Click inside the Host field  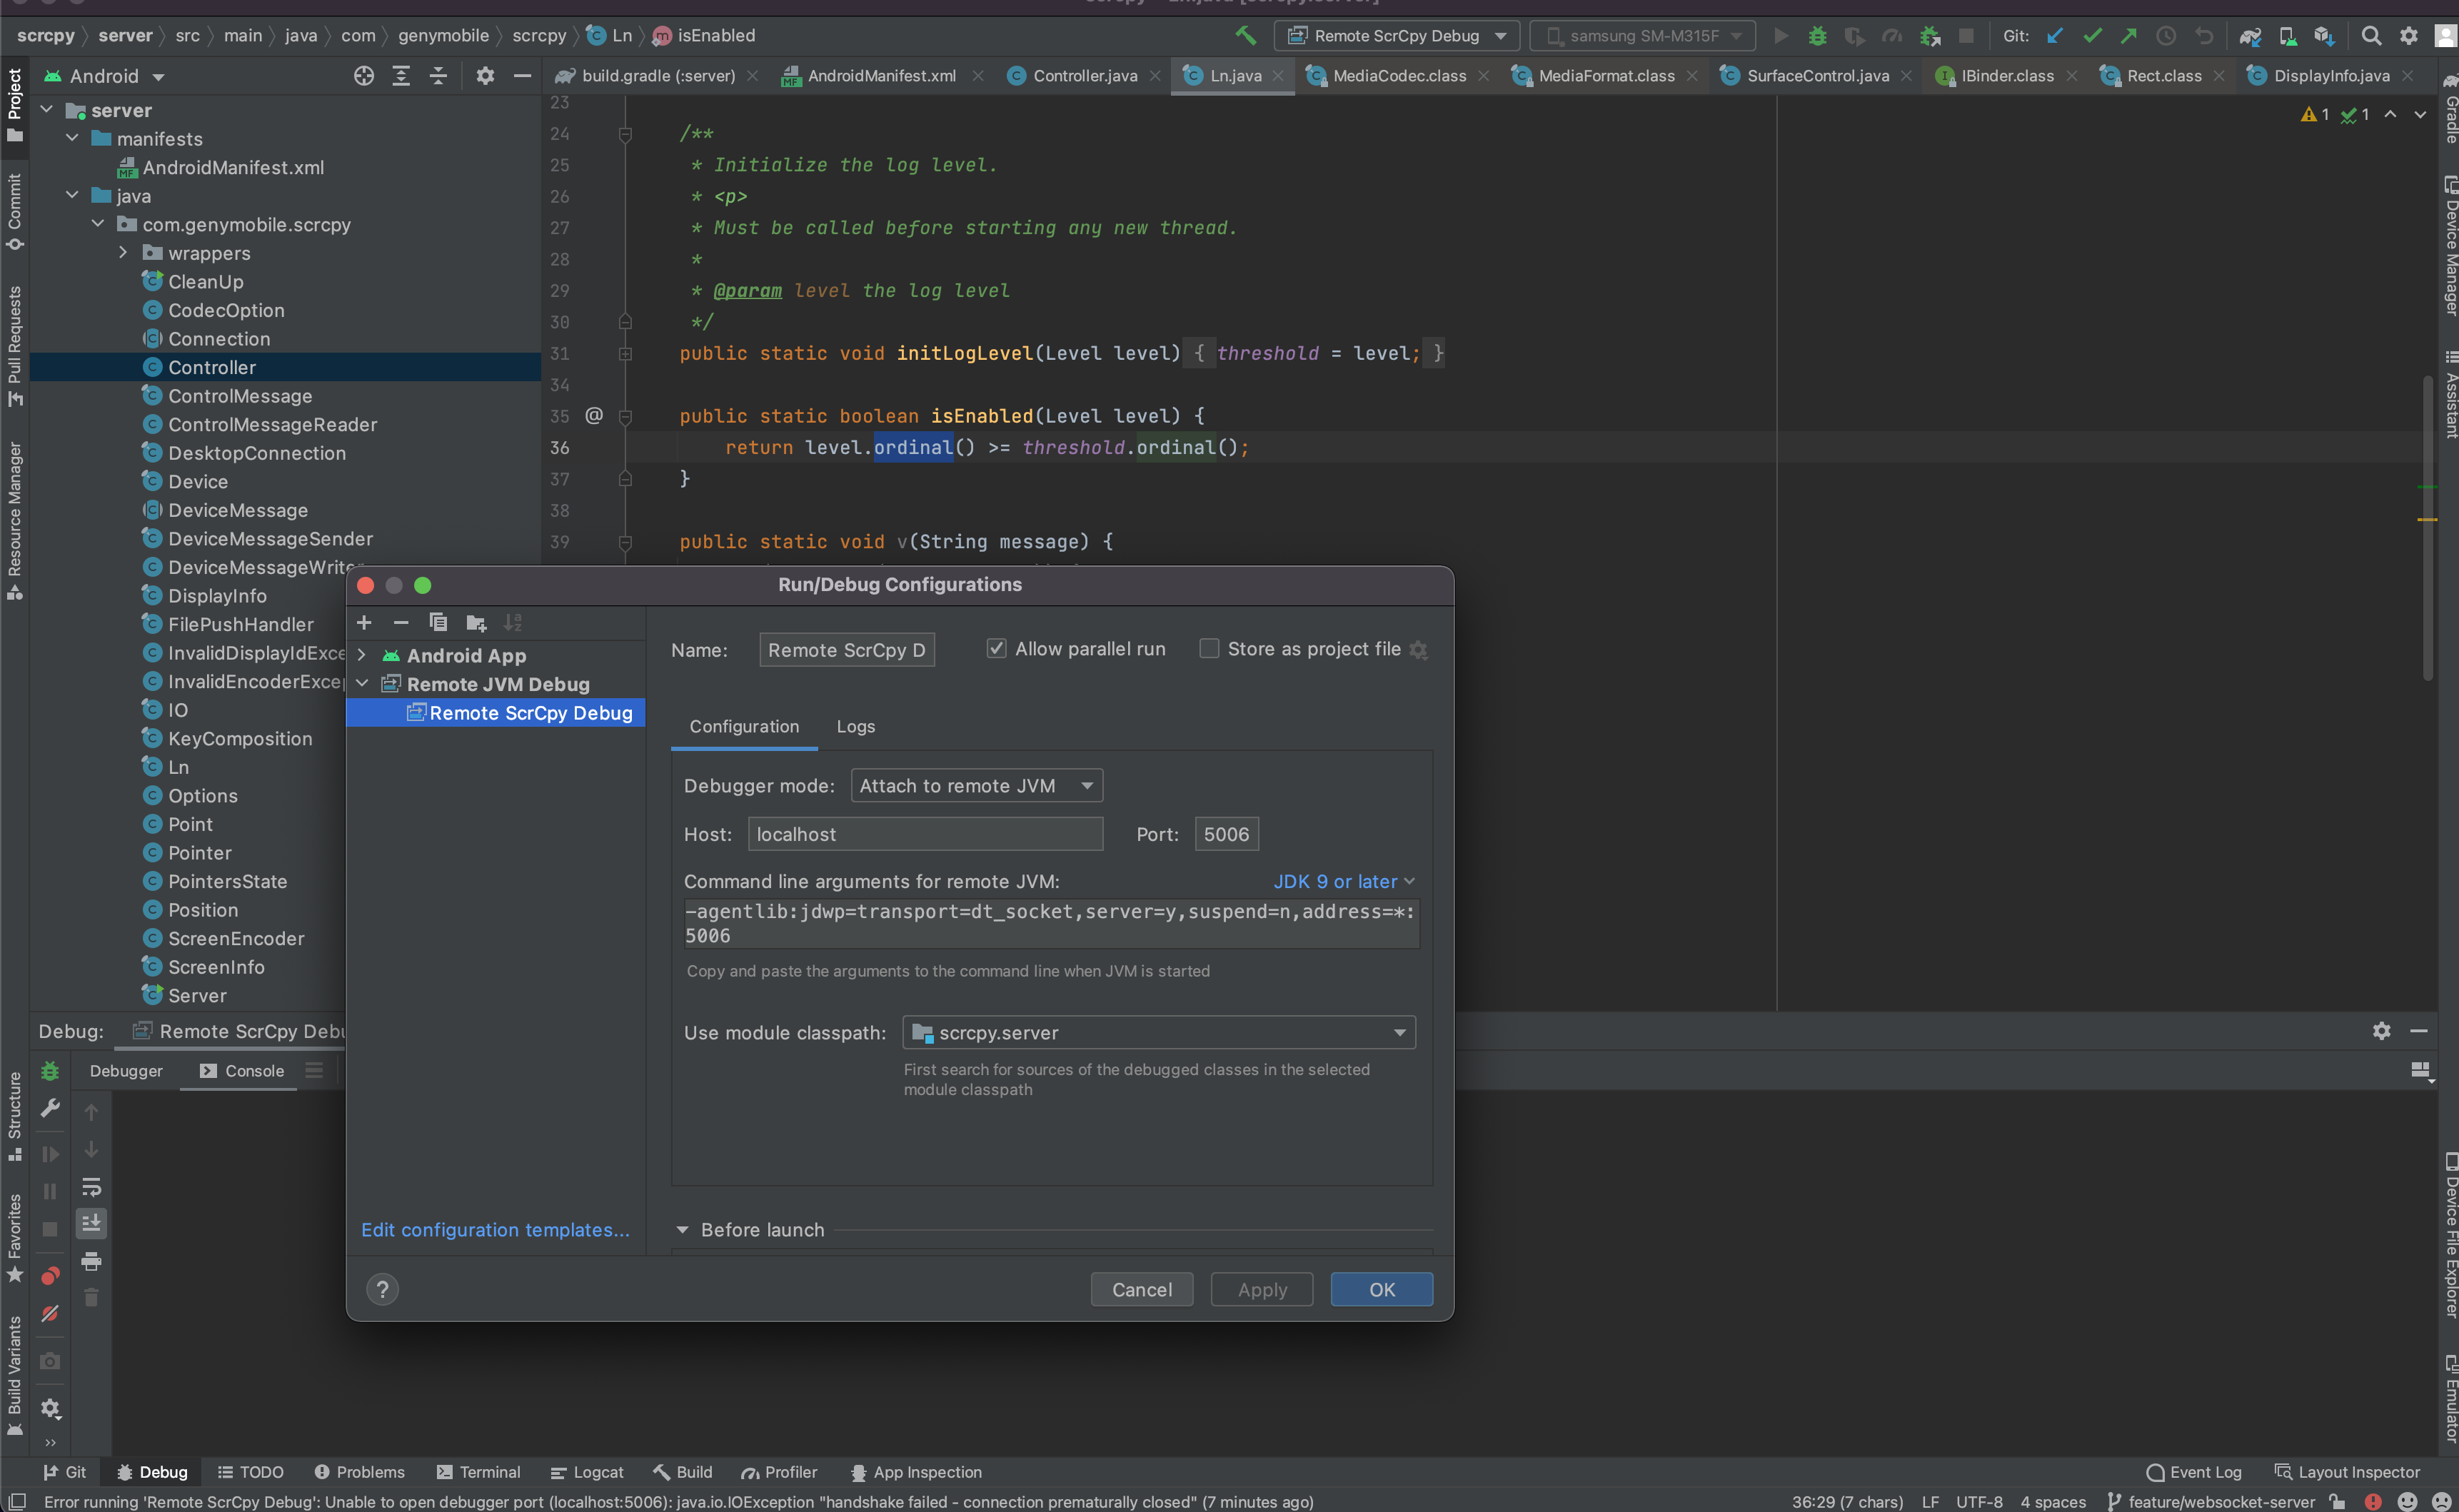(924, 833)
